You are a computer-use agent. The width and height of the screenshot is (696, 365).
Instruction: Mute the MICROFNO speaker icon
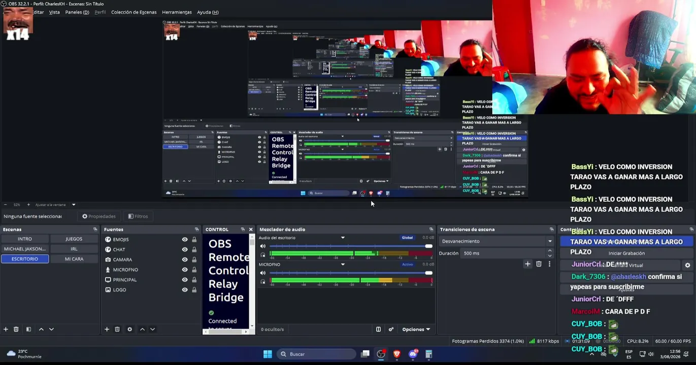pos(262,273)
